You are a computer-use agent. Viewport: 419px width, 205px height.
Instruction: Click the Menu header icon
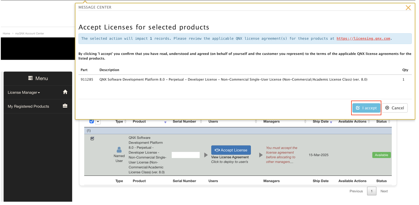[30, 78]
